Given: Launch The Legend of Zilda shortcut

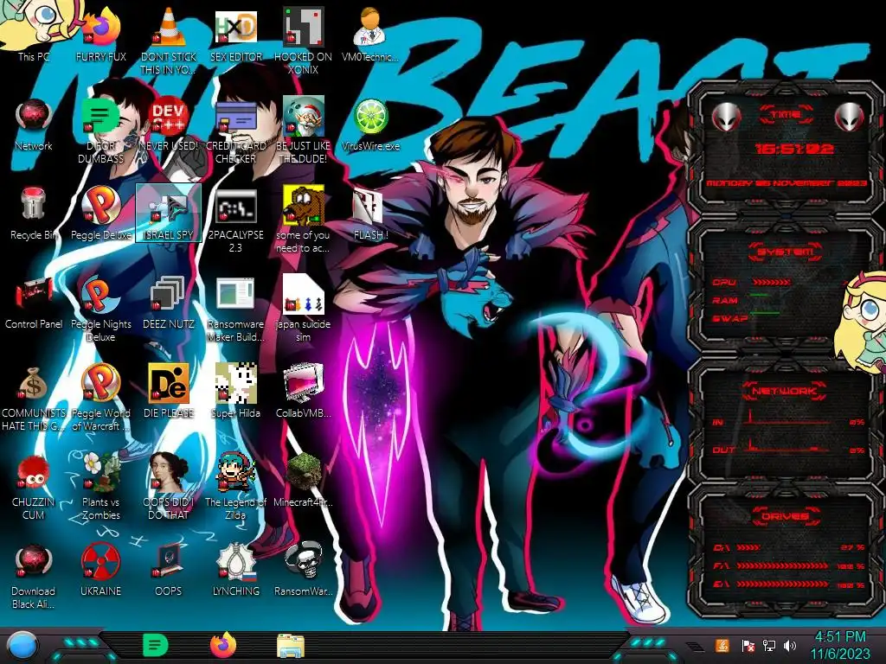Looking at the screenshot, I should [x=235, y=487].
